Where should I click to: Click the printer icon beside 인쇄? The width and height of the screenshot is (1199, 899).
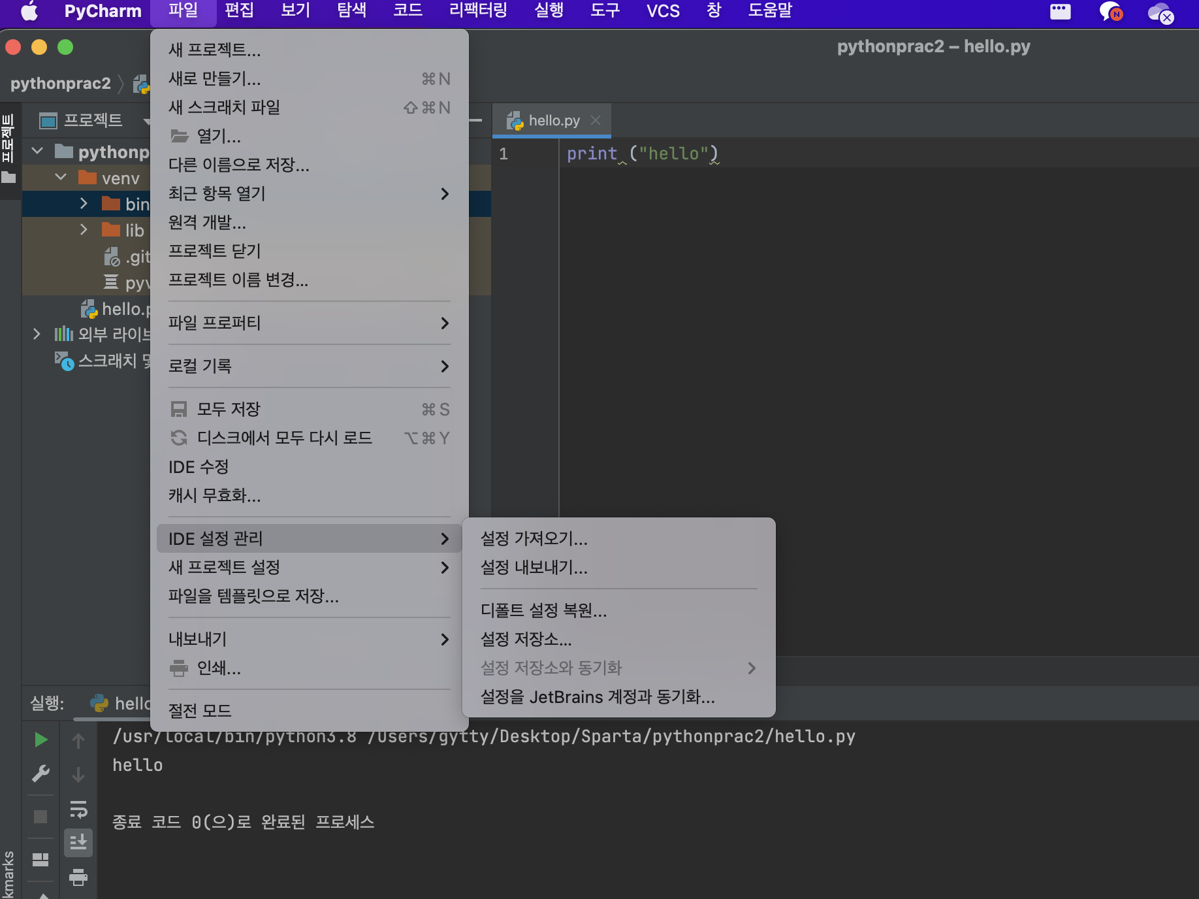coord(178,668)
